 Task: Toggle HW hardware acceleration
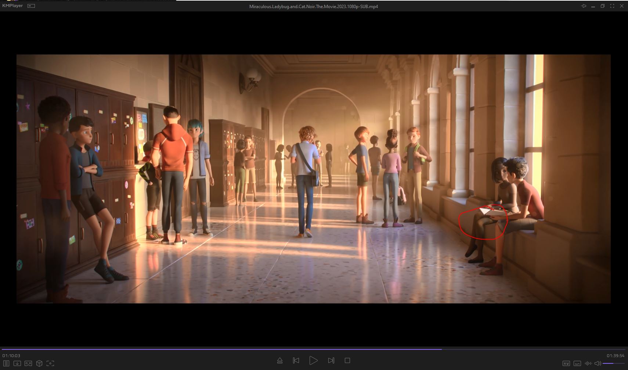tap(566, 363)
